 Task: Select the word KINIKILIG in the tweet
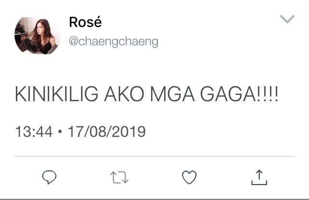(x=57, y=94)
